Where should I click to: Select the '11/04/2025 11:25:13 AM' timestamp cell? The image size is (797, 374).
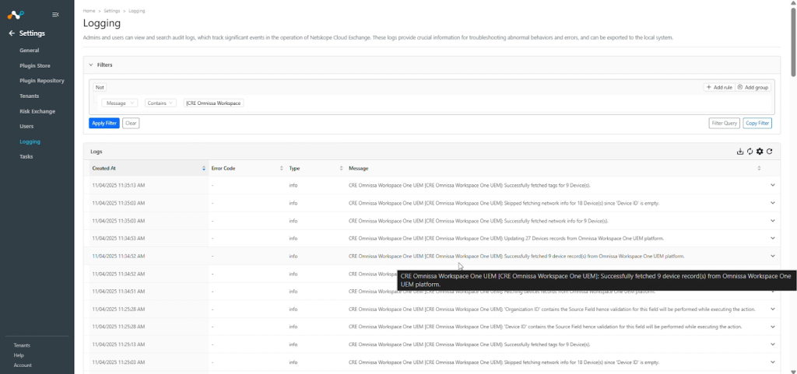click(x=118, y=344)
